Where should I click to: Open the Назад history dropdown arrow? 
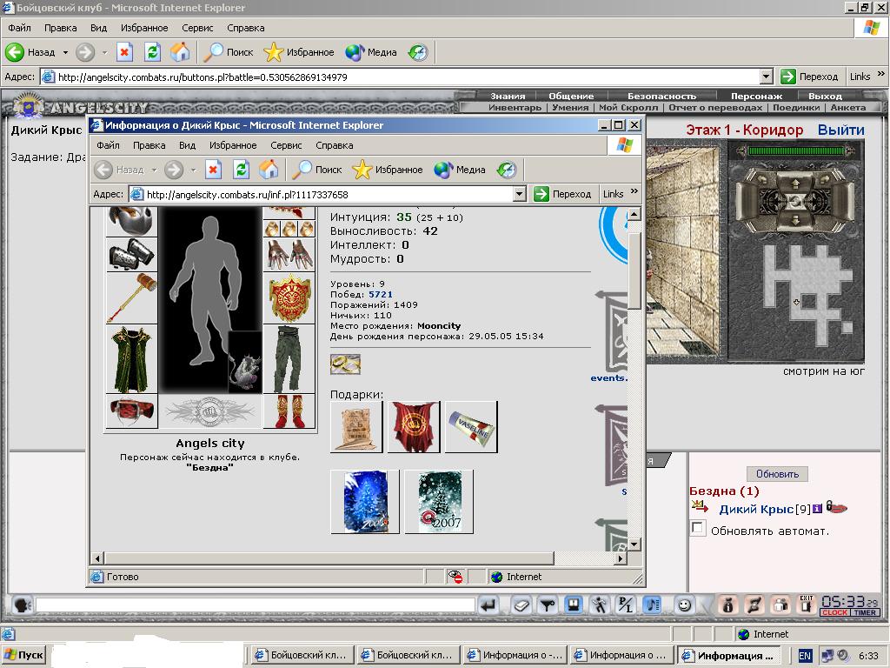coord(65,52)
